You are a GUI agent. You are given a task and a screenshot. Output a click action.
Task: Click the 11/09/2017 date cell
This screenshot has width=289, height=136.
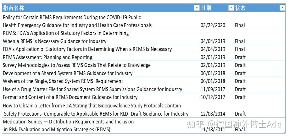[213, 89]
